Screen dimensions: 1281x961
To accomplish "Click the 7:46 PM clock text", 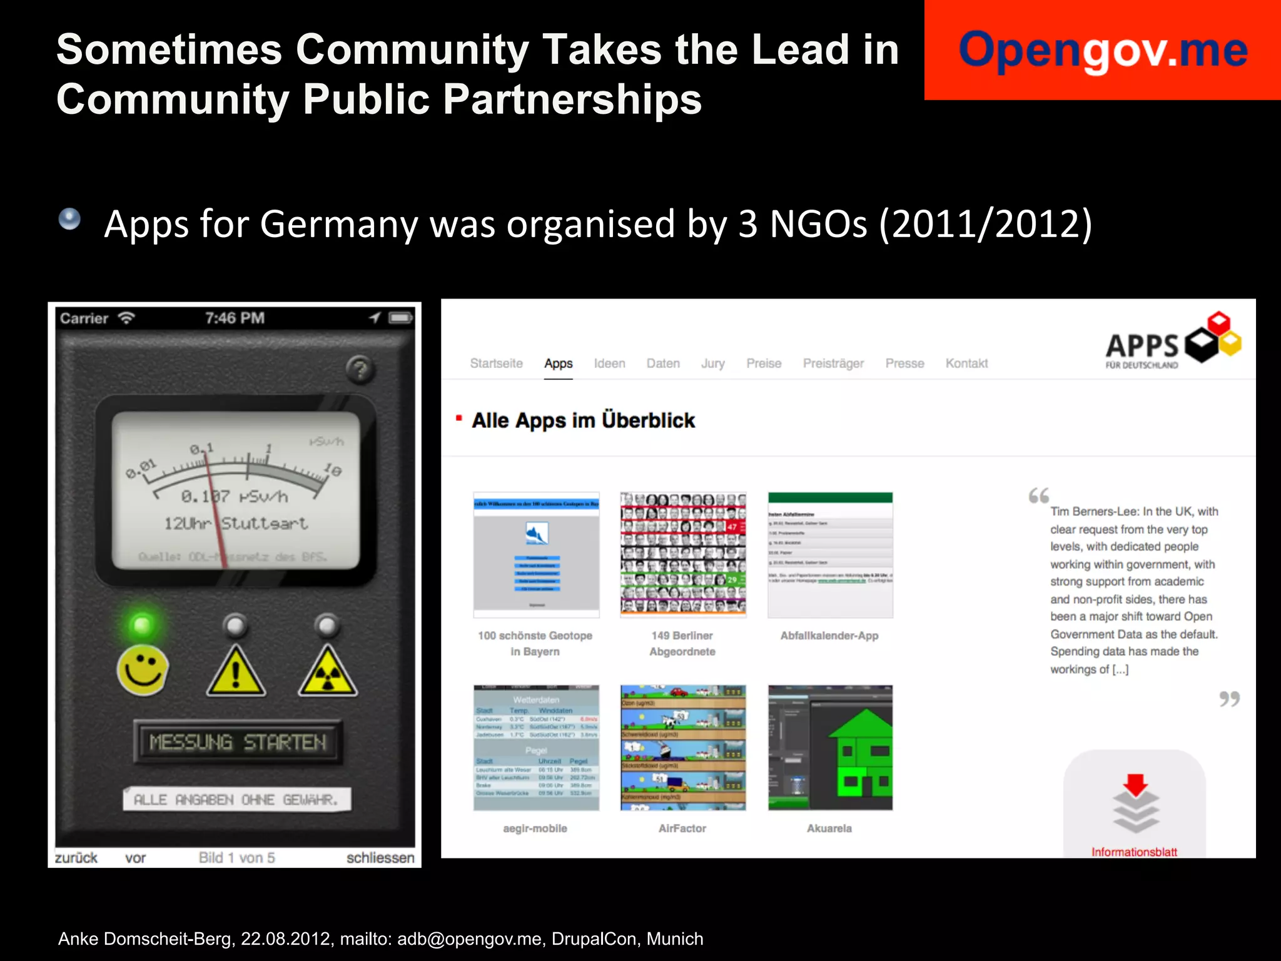I will [235, 318].
